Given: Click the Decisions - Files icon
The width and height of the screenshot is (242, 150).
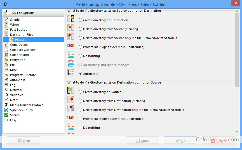Looking at the screenshot, I should (x=6, y=35).
